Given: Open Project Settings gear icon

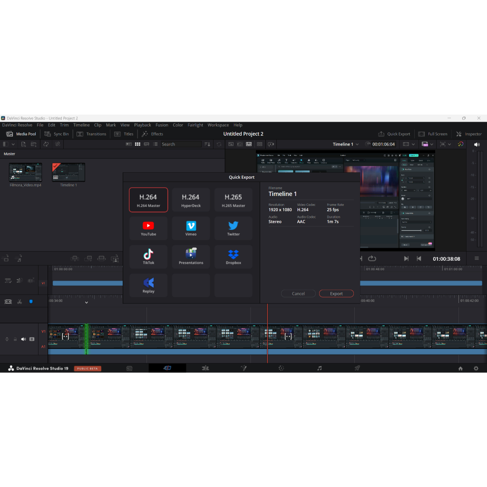Looking at the screenshot, I should (476, 369).
